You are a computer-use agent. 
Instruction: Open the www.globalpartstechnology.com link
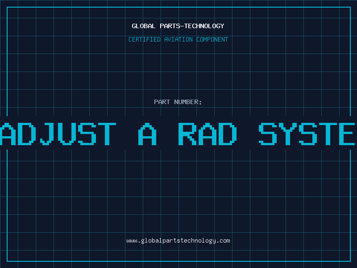pos(178,241)
